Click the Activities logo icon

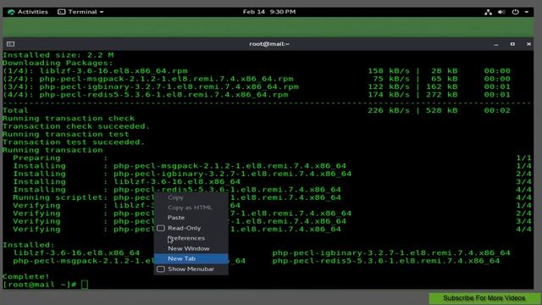click(11, 12)
